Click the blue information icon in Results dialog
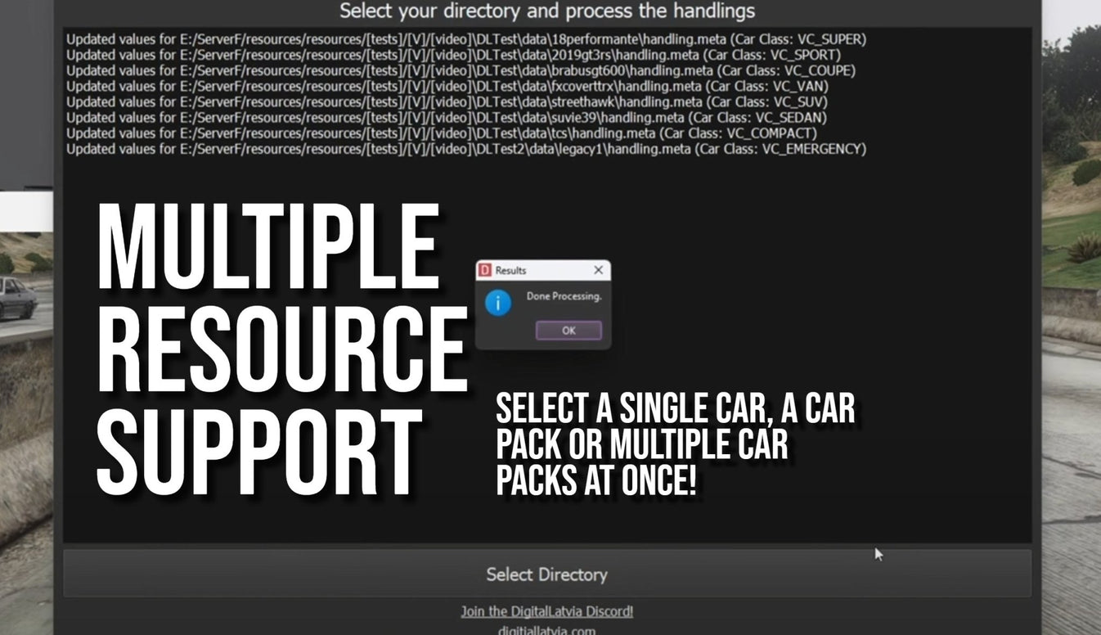 coord(500,304)
